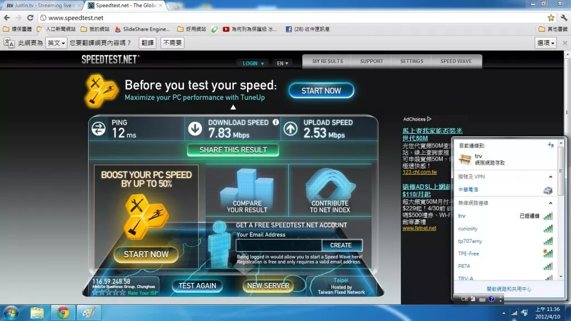This screenshot has height=321, width=571.
Task: Click COMPARE YOUR RESULT tile
Action: (x=247, y=190)
